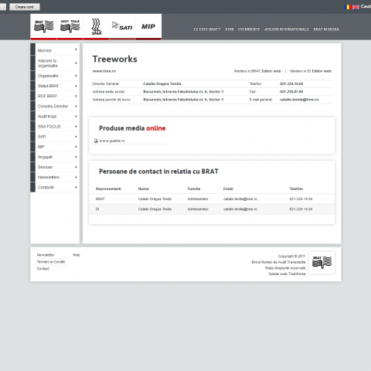Expand the Audit tiraje arrow

click(76, 117)
